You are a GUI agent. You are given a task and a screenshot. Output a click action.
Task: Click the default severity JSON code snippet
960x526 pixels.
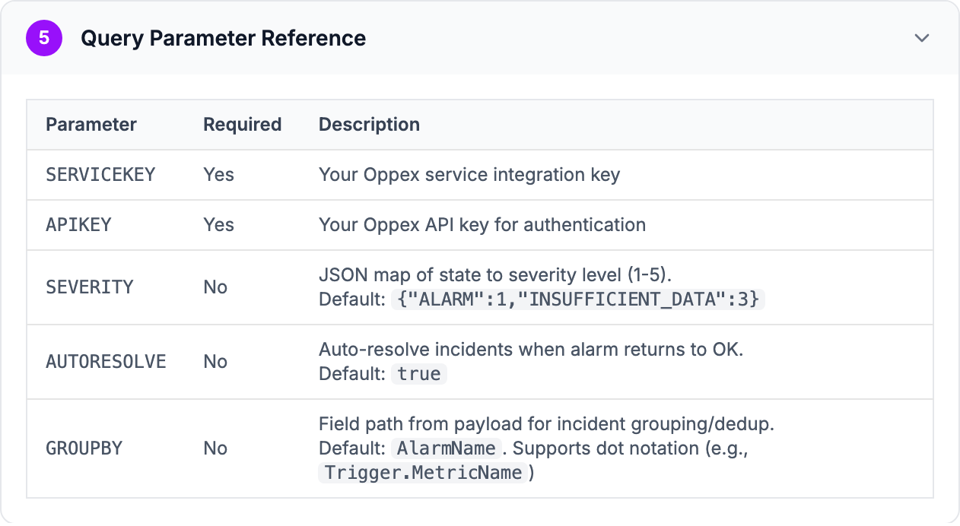pyautogui.click(x=578, y=299)
